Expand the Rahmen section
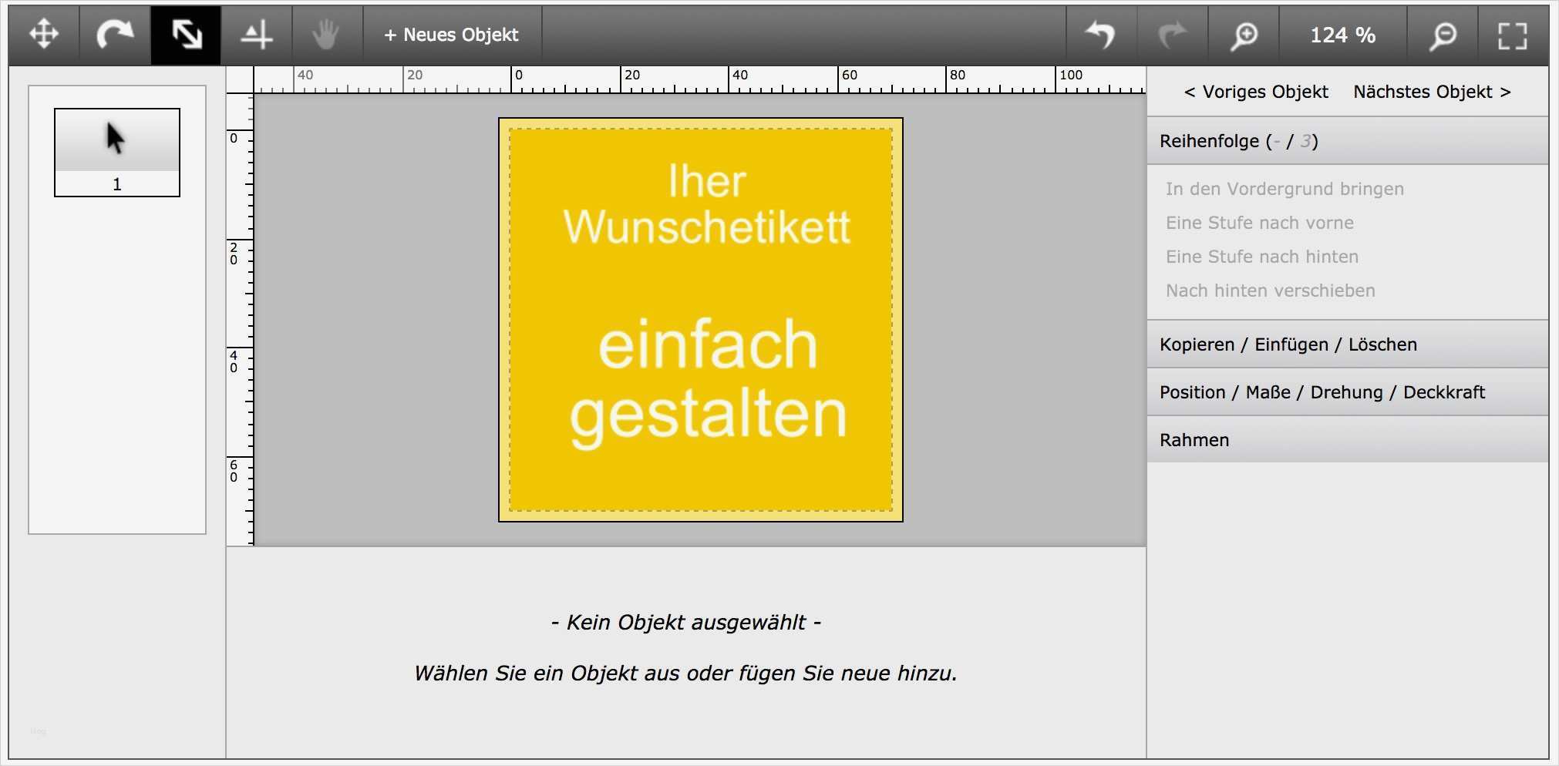 click(x=1194, y=439)
